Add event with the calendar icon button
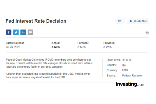Viewport: 156px width, 104px height. coord(120,21)
